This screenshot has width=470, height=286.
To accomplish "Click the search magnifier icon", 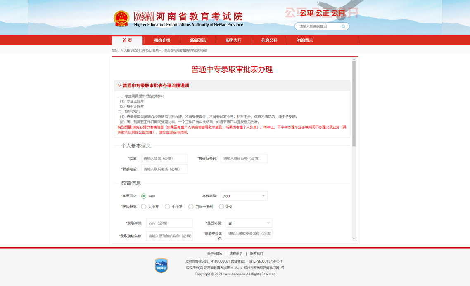I will click(343, 26).
